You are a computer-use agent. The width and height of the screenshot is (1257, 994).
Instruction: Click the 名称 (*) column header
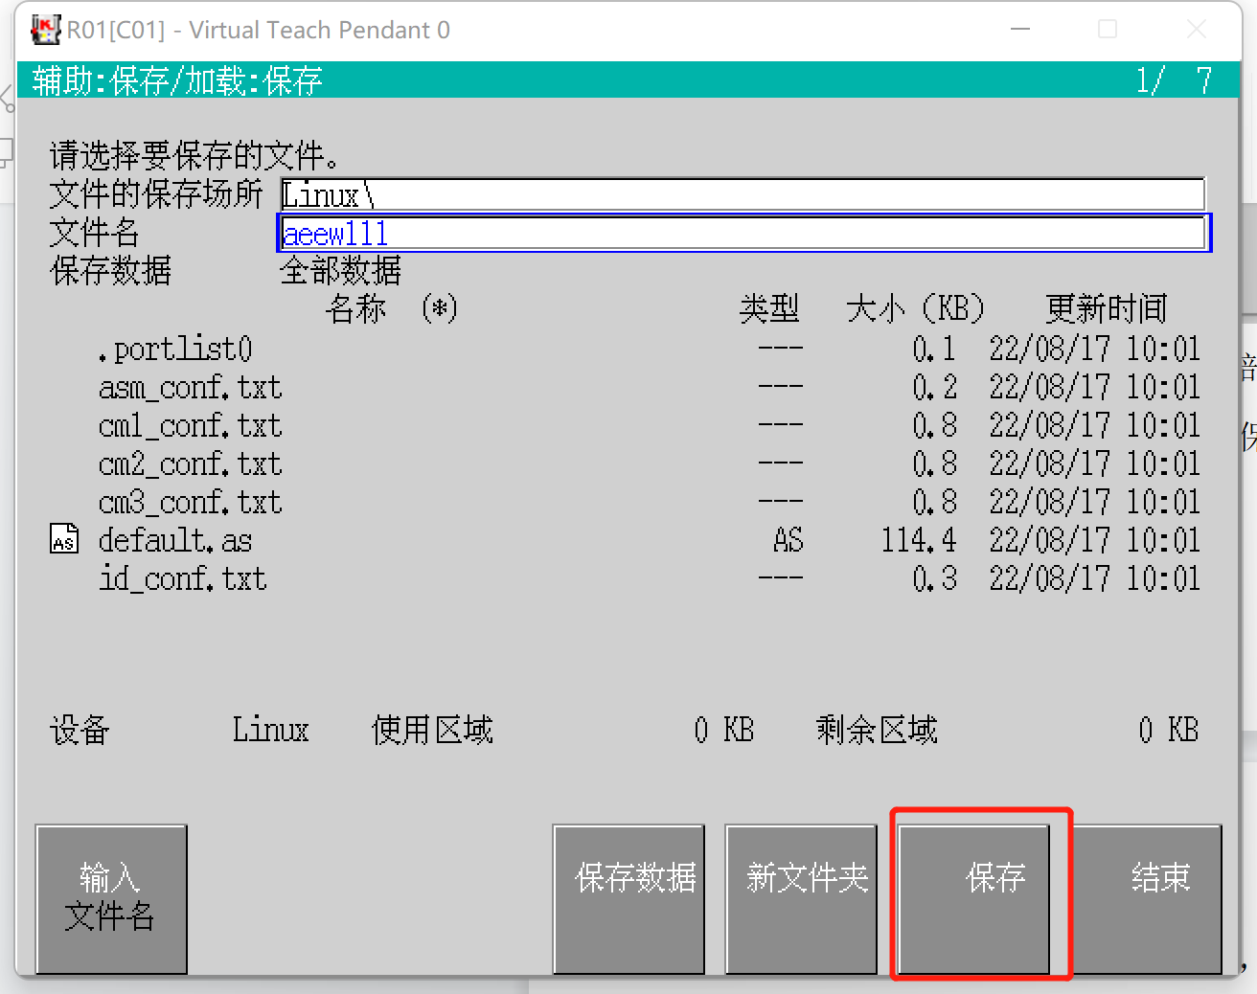click(x=391, y=308)
